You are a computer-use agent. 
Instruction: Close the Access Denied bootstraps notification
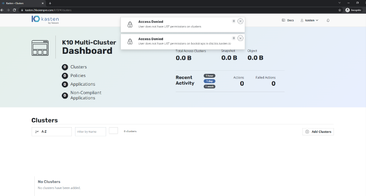pos(240,38)
